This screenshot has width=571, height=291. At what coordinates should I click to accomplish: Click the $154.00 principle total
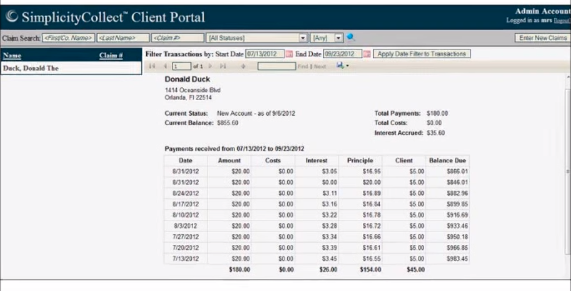(370, 270)
